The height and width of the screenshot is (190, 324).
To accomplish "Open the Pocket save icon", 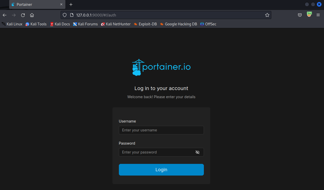I will pos(300,15).
